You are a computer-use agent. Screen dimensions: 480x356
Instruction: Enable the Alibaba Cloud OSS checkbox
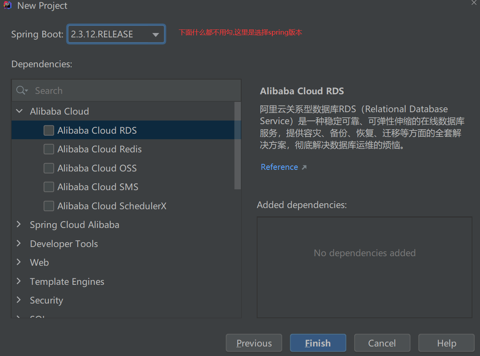(49, 168)
